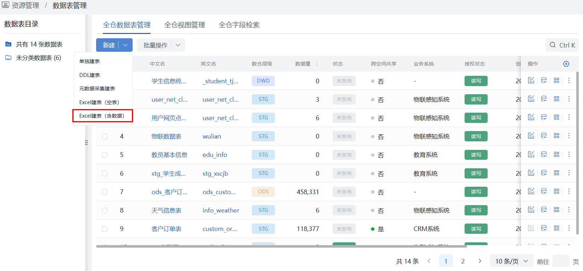583x271 pixels.
Task: Click edit icon for 天气信息表 row
Action: pos(531,210)
